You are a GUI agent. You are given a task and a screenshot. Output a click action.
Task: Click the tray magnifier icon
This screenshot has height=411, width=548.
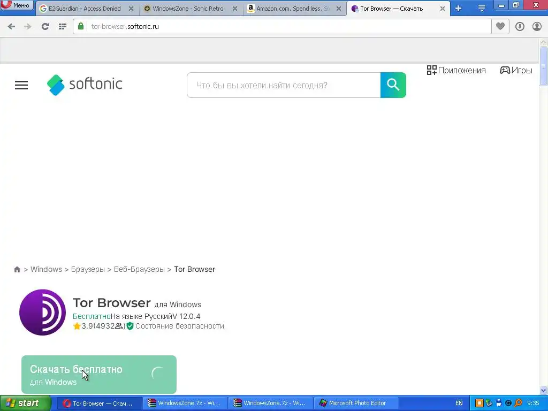click(518, 404)
